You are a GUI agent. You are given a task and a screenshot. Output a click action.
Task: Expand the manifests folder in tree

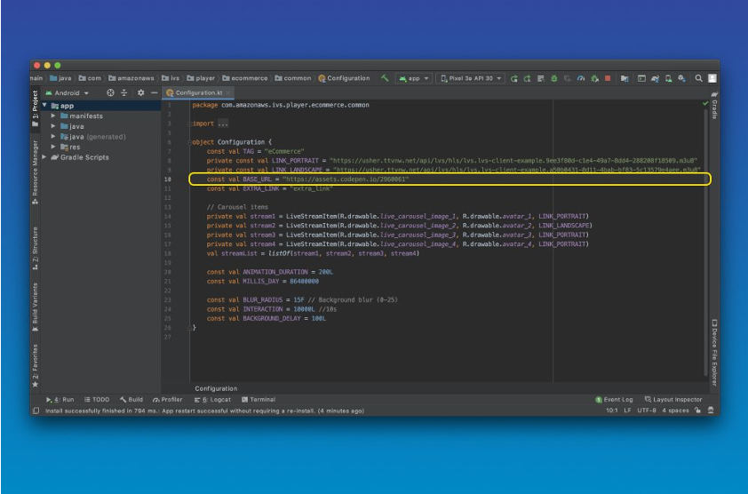pyautogui.click(x=53, y=116)
